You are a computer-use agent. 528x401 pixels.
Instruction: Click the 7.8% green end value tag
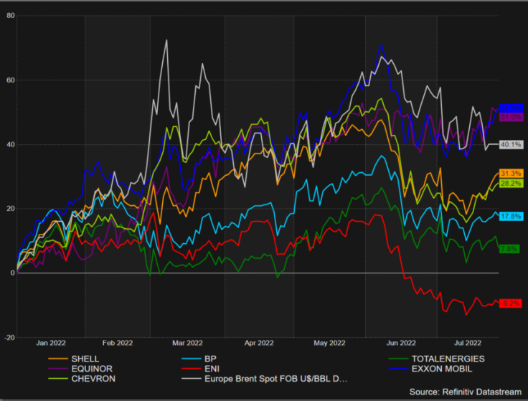(509, 249)
